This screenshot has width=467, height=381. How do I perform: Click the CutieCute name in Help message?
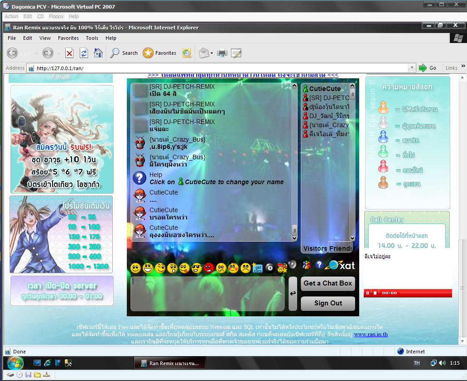tap(201, 182)
